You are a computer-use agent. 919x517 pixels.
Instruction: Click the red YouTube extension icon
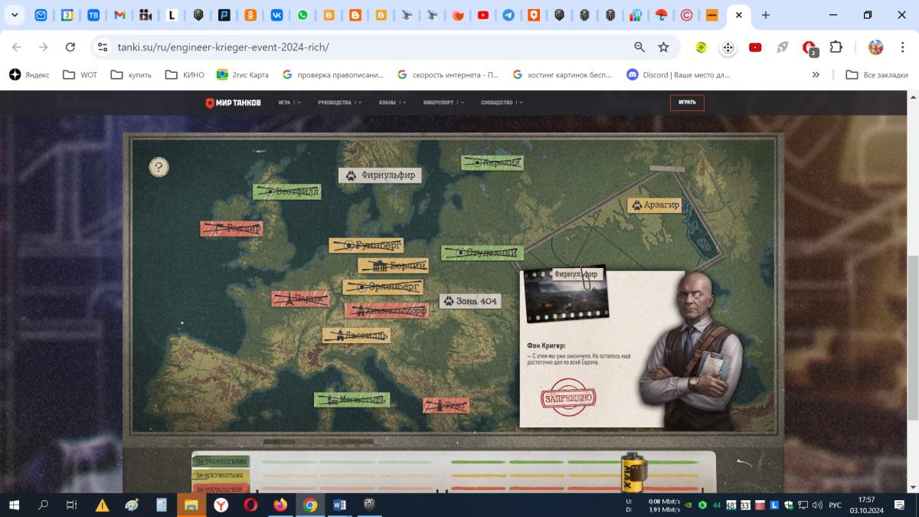(755, 47)
